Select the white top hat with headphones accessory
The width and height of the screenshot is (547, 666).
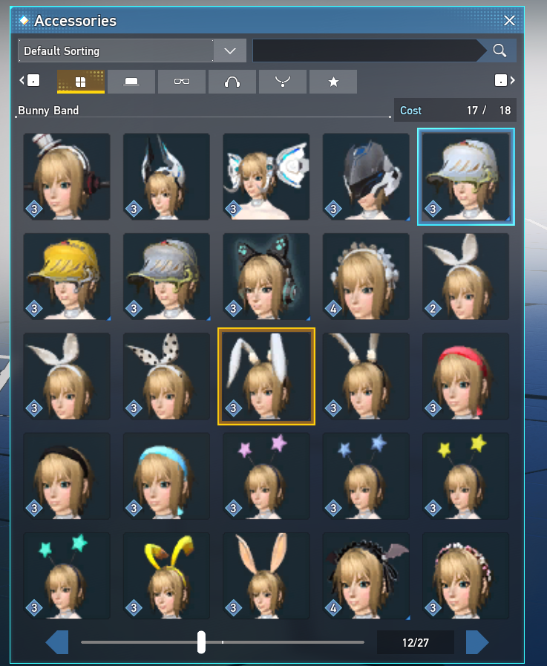67,177
